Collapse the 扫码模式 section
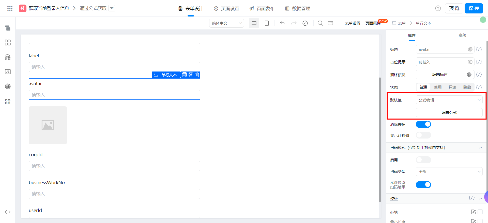Image resolution: width=488 pixels, height=223 pixels. [x=480, y=148]
